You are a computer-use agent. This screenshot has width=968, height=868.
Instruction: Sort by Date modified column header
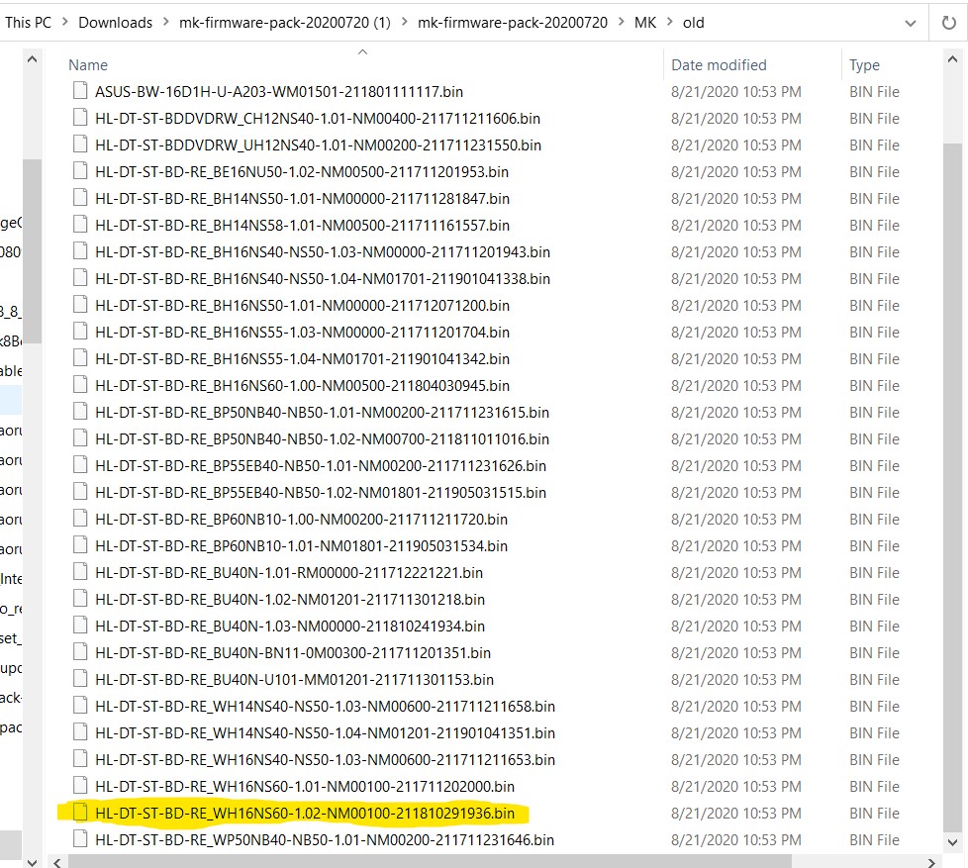coord(719,64)
